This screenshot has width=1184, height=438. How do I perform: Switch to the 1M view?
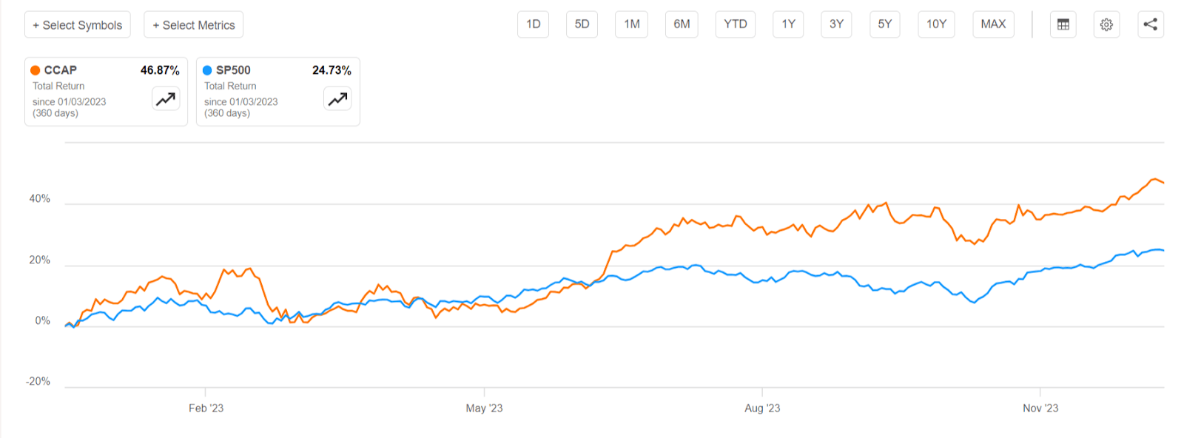(x=631, y=24)
